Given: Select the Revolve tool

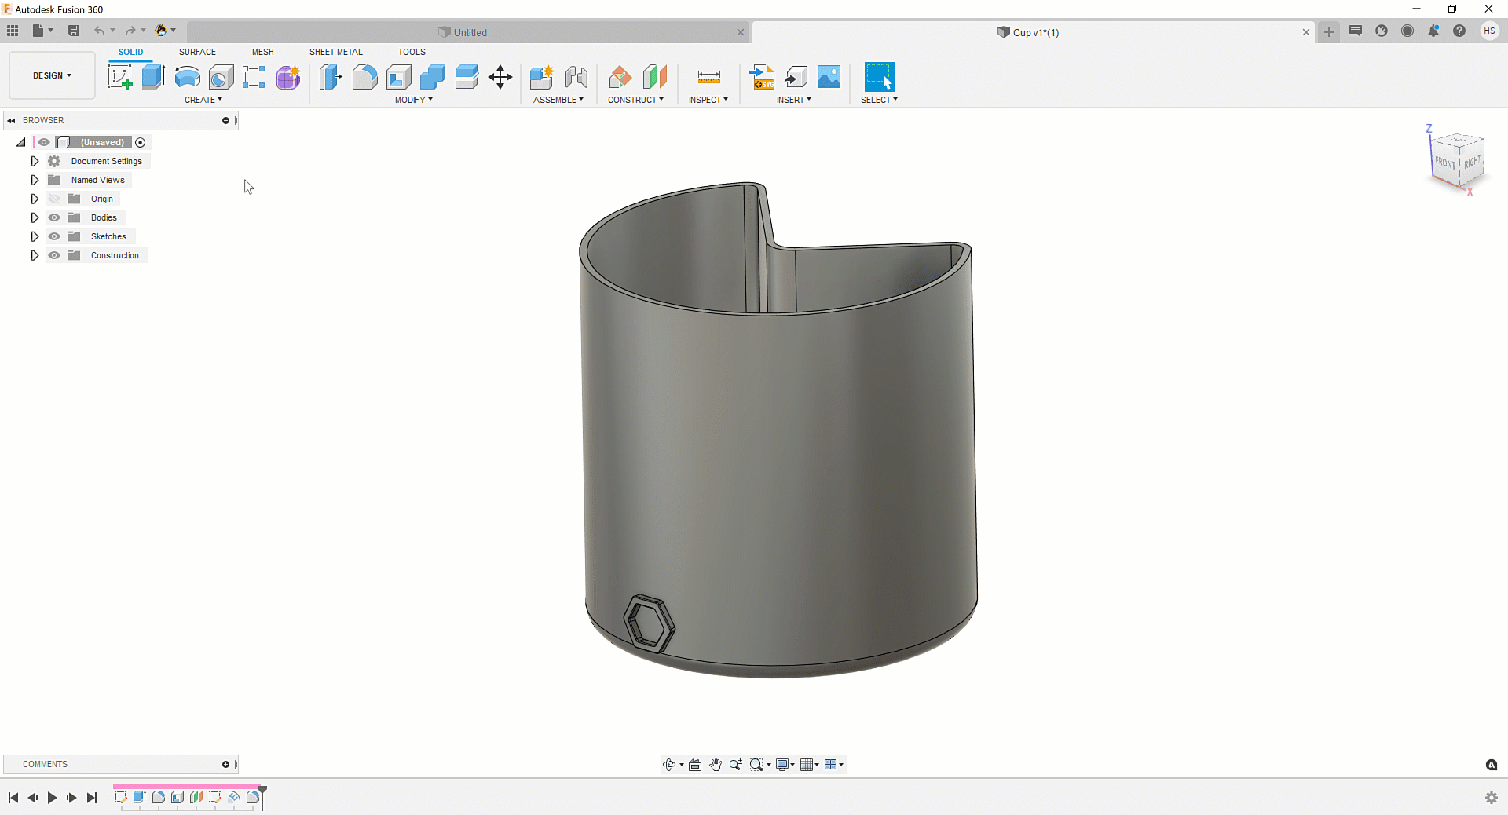Looking at the screenshot, I should click(x=187, y=77).
